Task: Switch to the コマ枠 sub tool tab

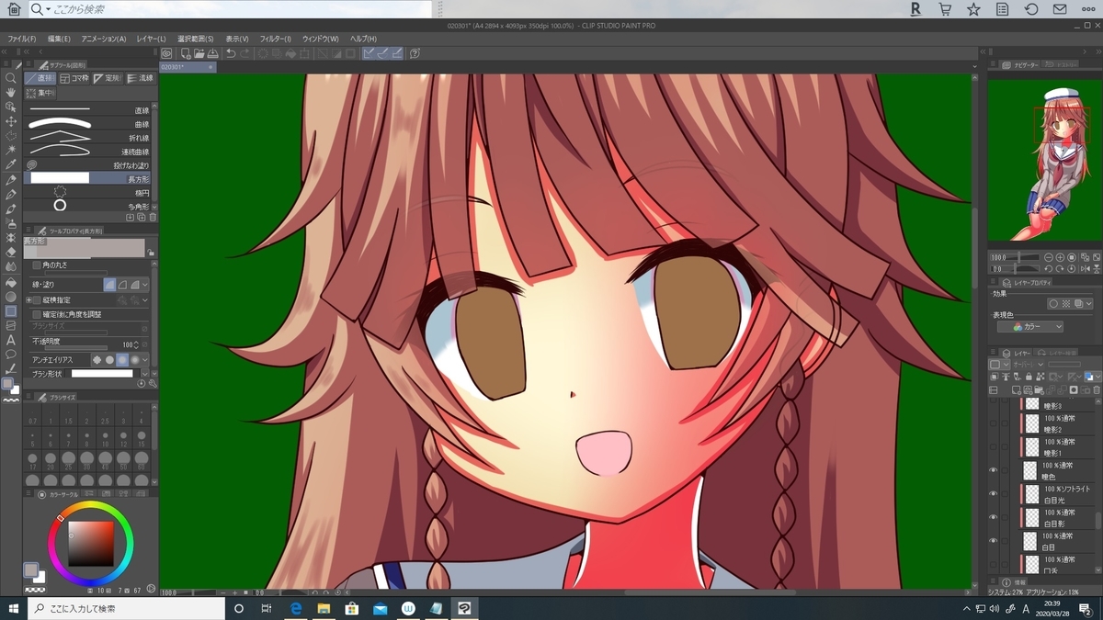Action: pos(74,79)
